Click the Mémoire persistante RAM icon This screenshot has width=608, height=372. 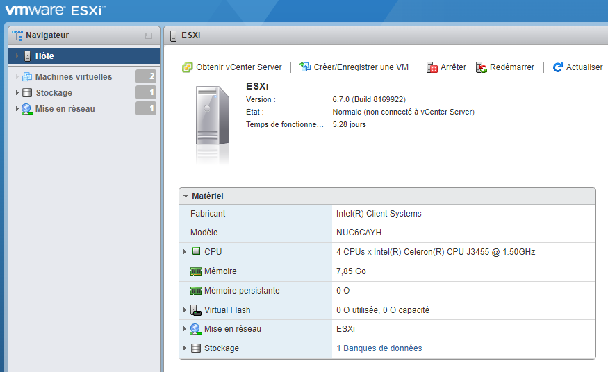pos(196,291)
